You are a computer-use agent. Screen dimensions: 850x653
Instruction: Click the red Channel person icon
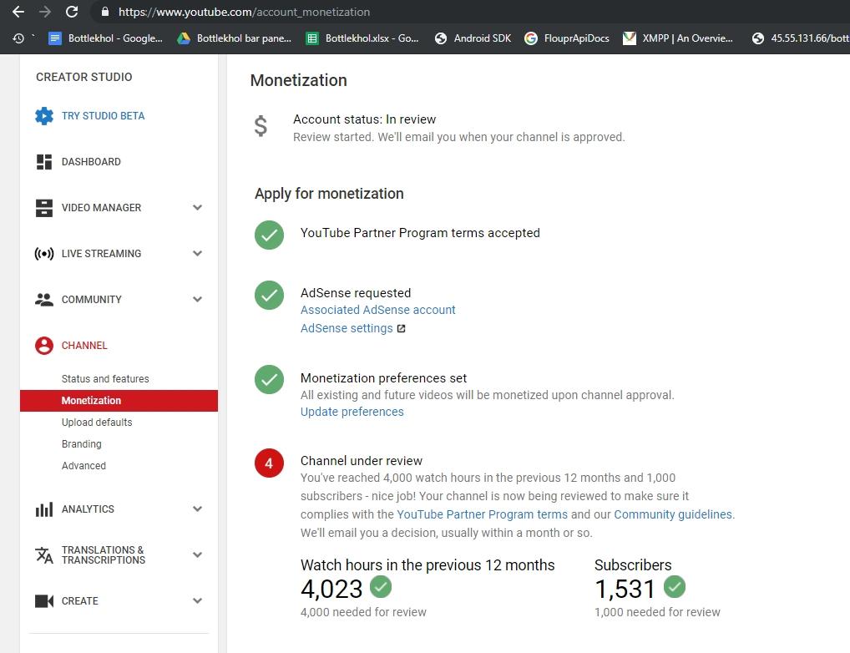44,346
